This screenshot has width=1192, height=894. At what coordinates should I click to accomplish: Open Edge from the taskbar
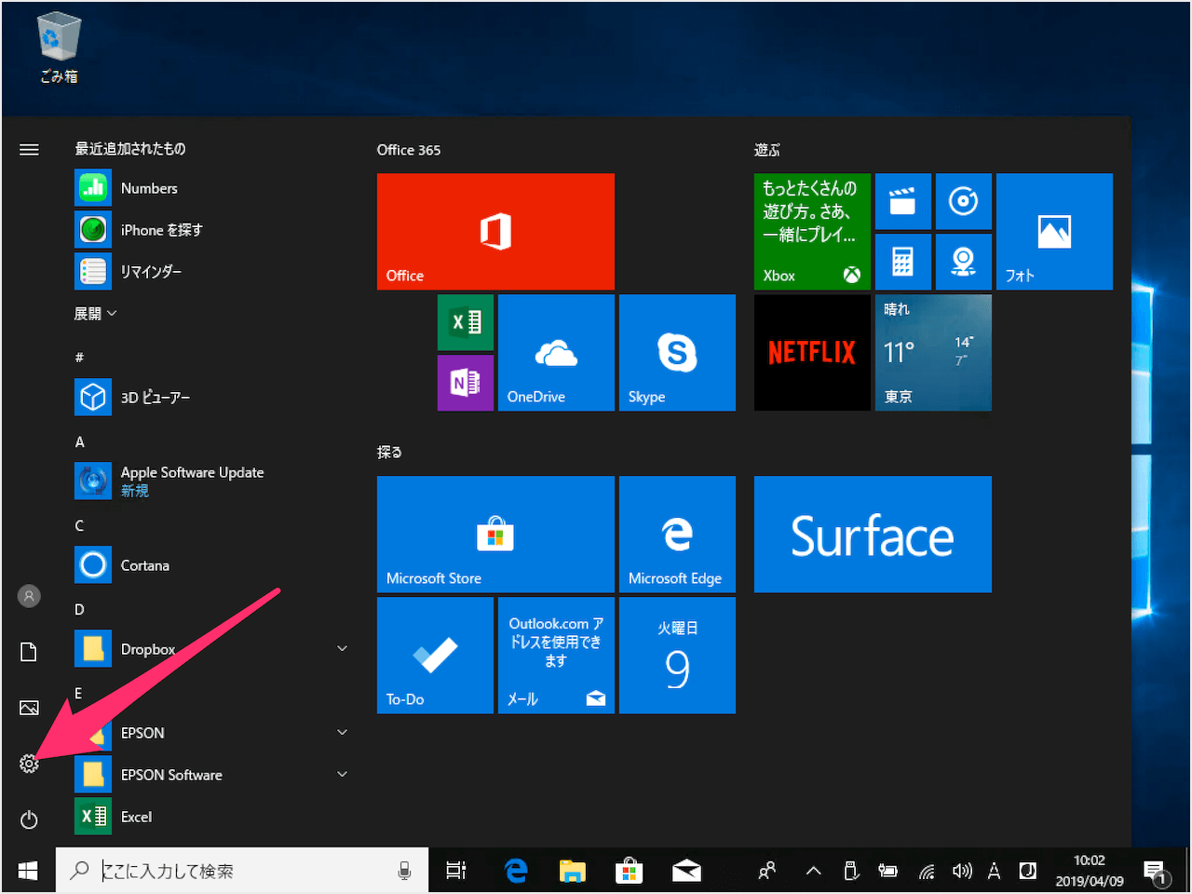click(515, 871)
